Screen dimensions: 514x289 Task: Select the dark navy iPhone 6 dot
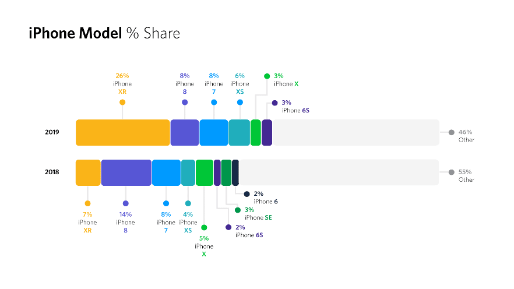point(247,193)
